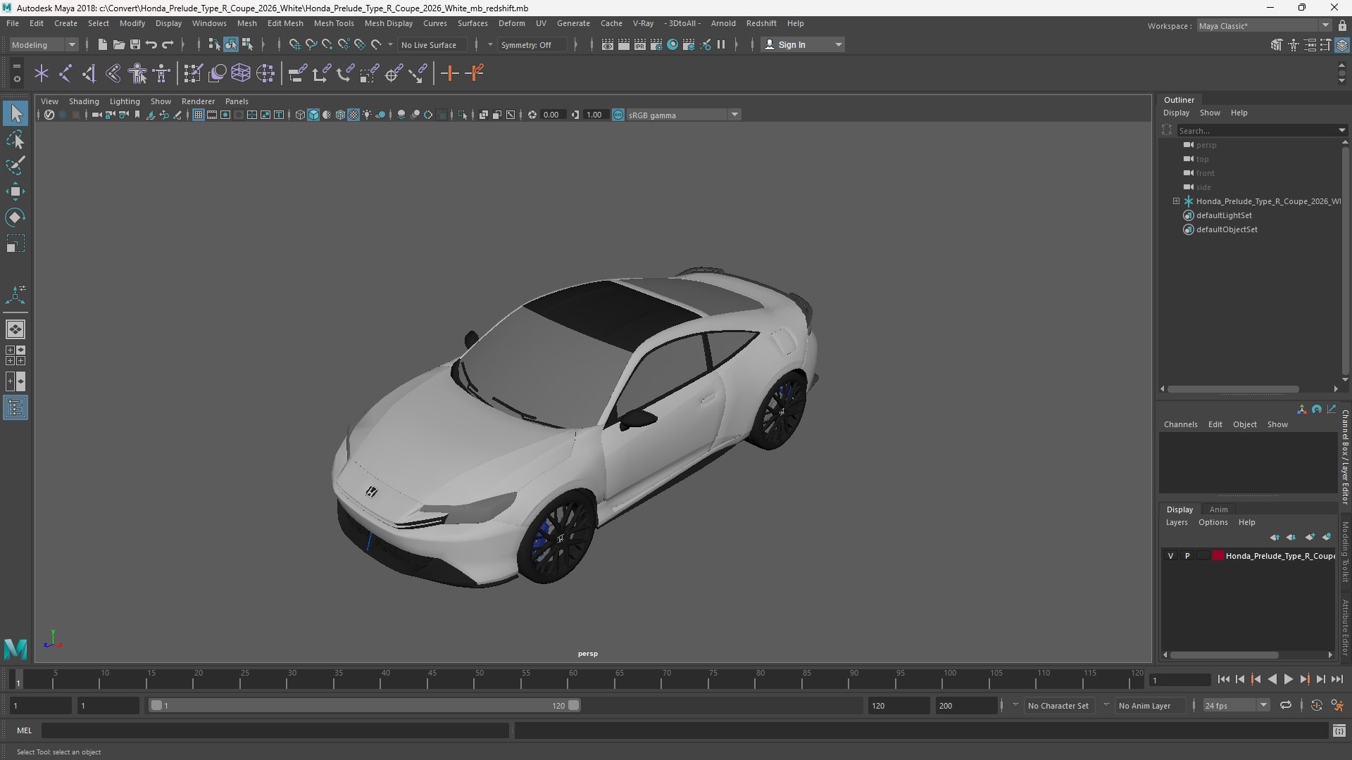The image size is (1352, 760).
Task: Click the Snap to grids icon
Action: pos(294,44)
